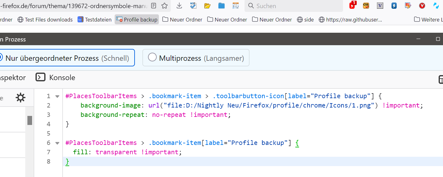Open the CSS smiley extension icon
443x177 pixels.
[x=366, y=6]
